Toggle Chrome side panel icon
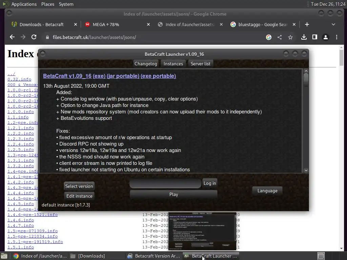This screenshot has height=260, width=347. (315, 37)
